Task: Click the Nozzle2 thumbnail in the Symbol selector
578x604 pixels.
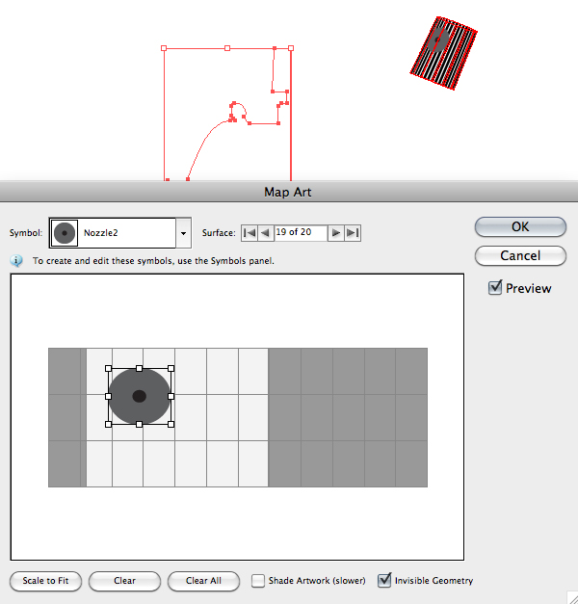Action: [x=65, y=232]
